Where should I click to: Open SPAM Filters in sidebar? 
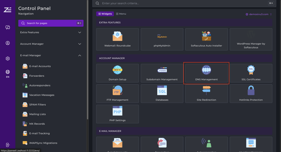pyautogui.click(x=37, y=105)
